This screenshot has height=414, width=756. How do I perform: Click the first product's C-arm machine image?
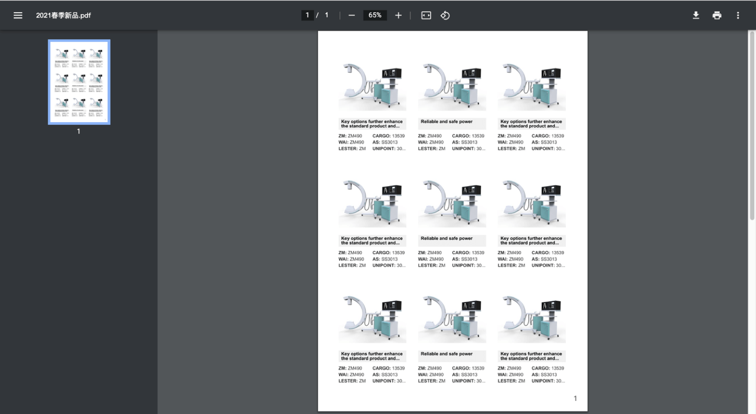tap(372, 87)
